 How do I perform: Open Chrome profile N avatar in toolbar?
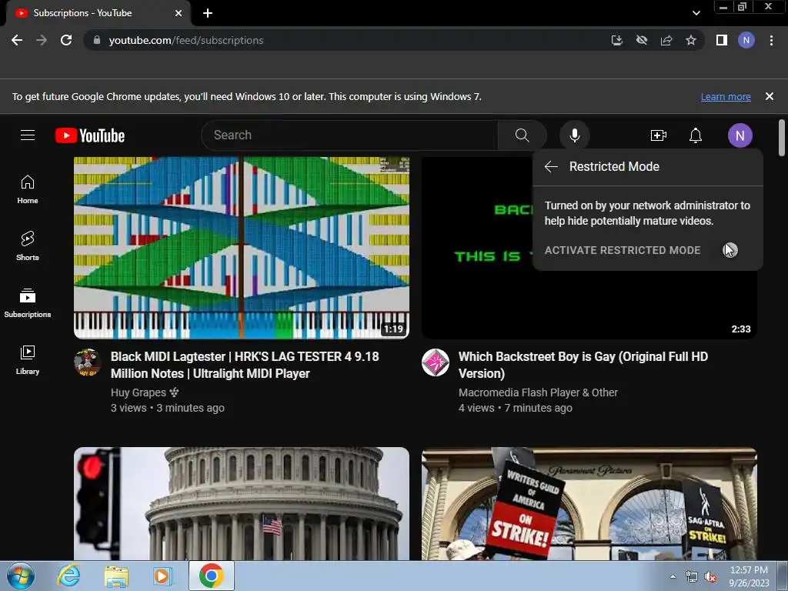pos(746,40)
